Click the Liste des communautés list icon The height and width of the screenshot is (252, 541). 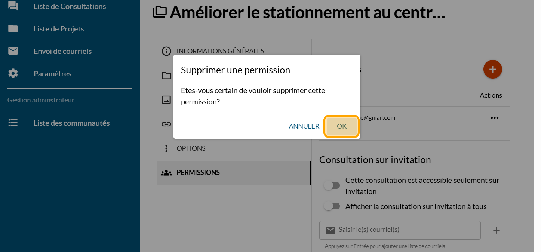pos(13,123)
